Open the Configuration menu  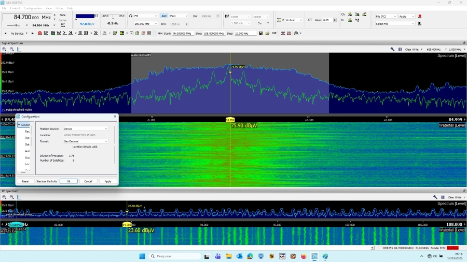(33, 8)
